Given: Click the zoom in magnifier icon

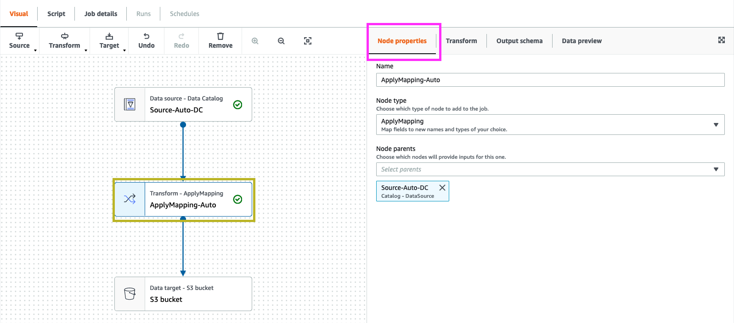Looking at the screenshot, I should [x=255, y=41].
